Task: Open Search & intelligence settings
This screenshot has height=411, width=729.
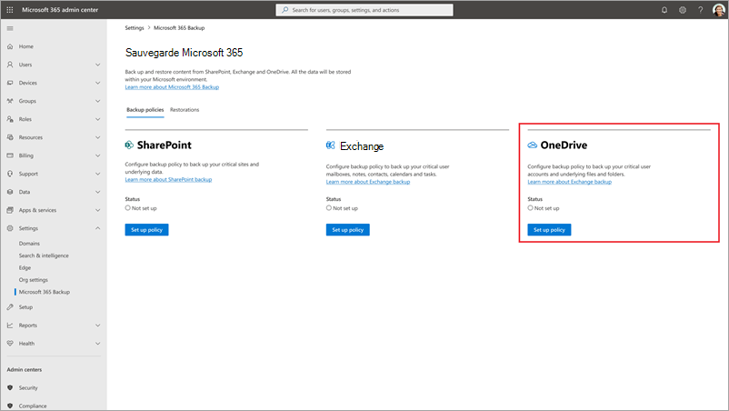Action: pos(44,256)
